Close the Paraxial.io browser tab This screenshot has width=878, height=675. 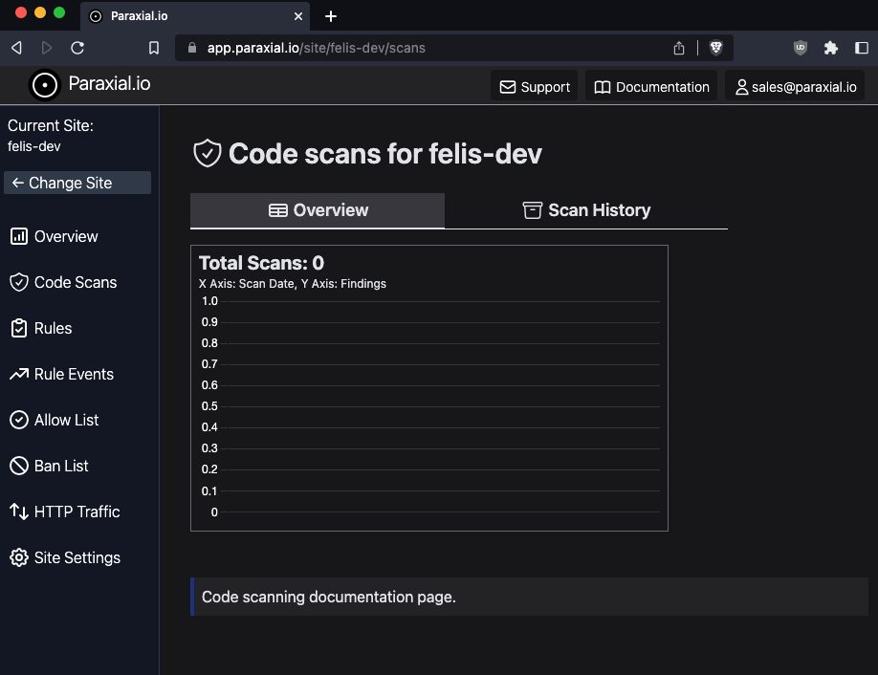pos(298,16)
